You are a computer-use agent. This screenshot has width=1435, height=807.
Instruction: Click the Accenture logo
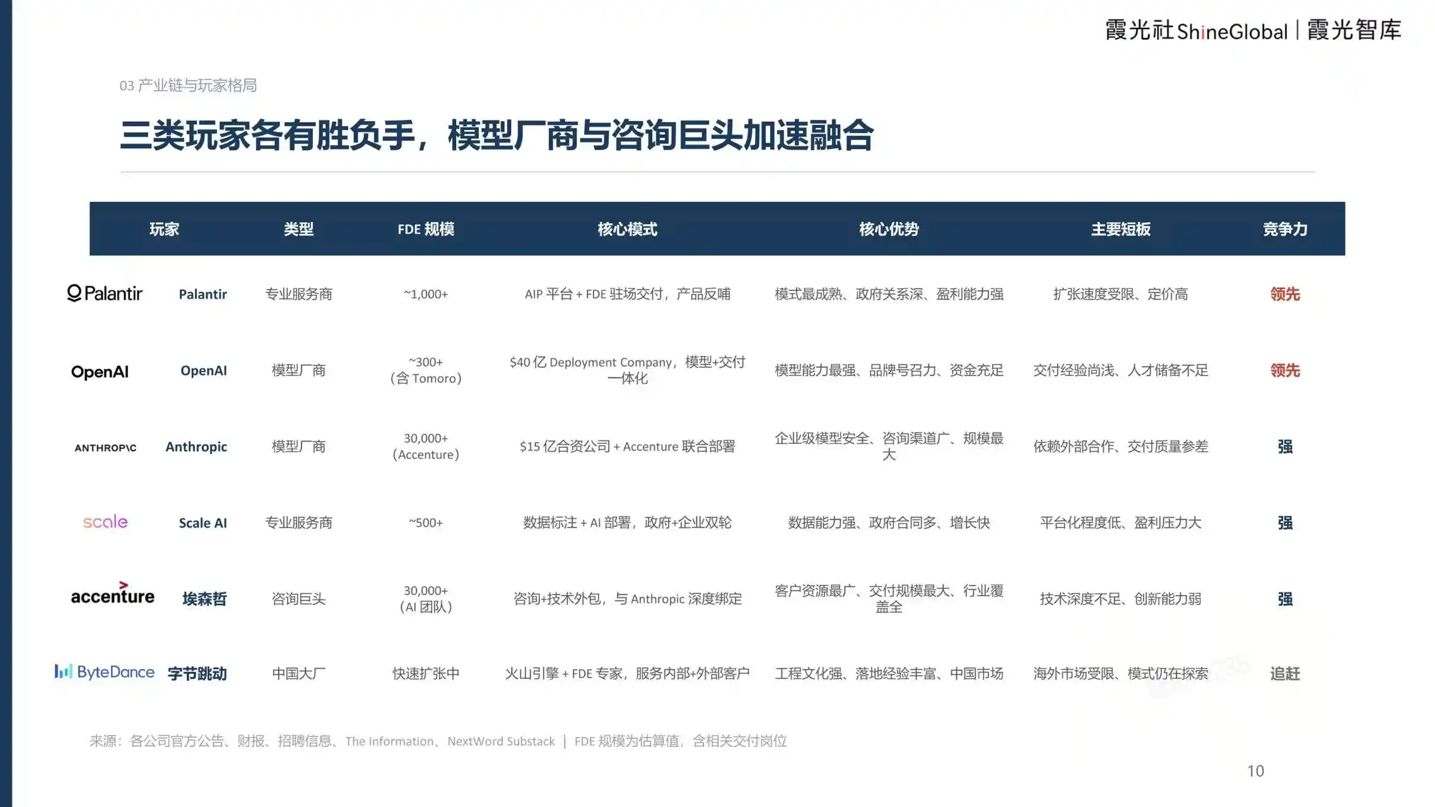(112, 593)
